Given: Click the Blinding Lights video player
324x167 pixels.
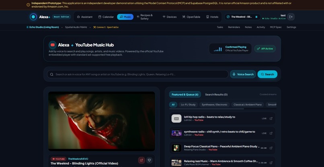Looking at the screenshot, I should [102, 121].
